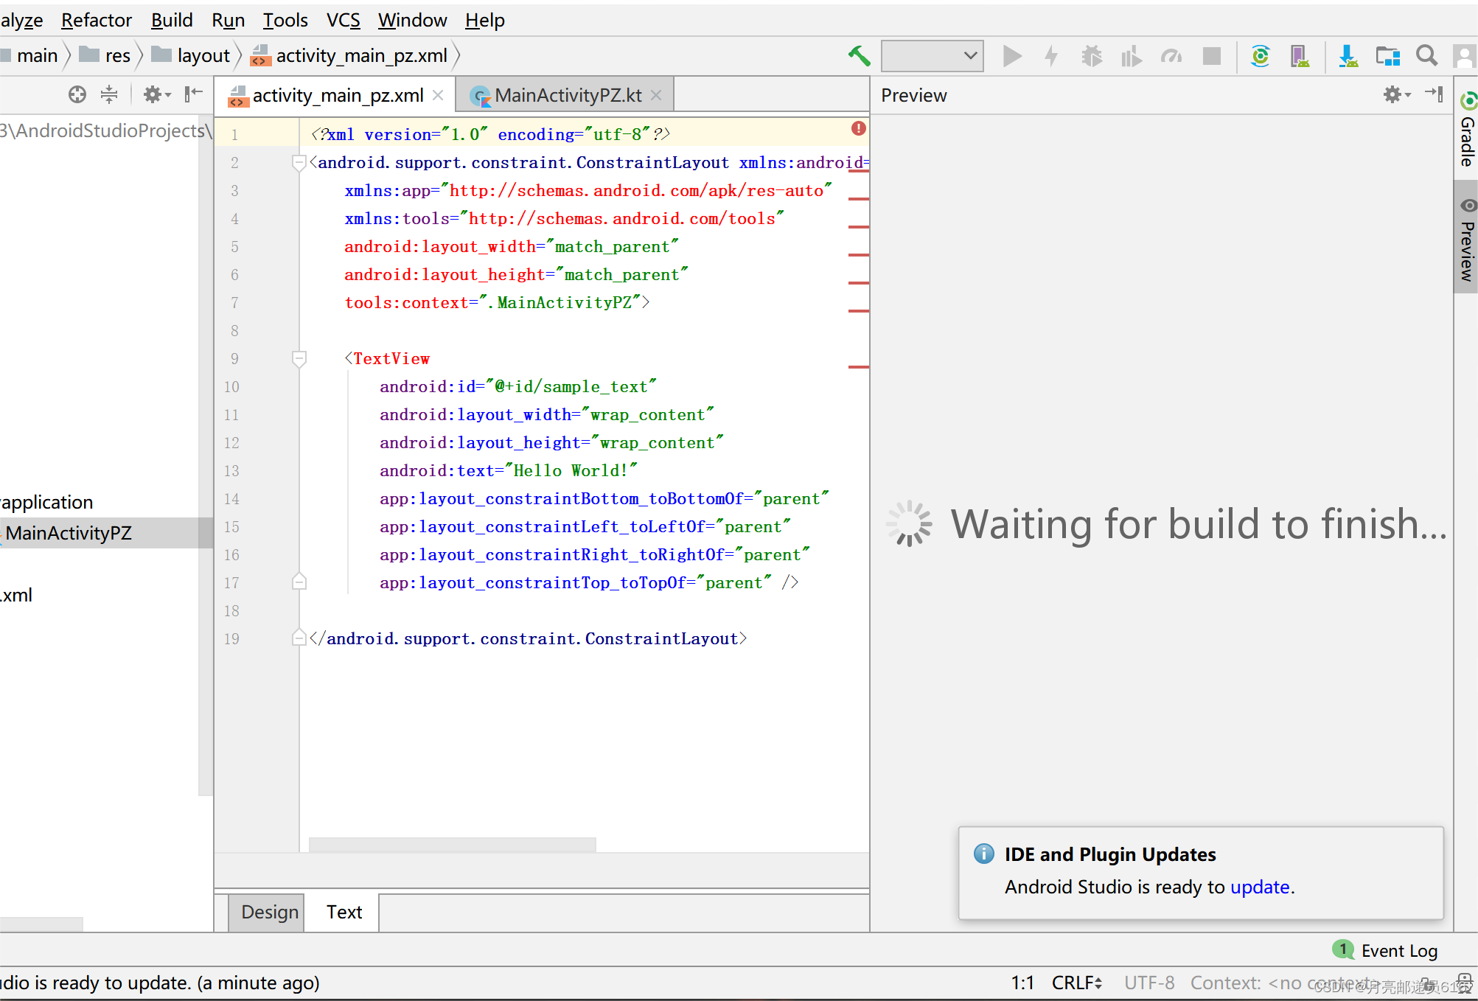The width and height of the screenshot is (1478, 1001).
Task: Click scroll from source target icon
Action: point(77,94)
